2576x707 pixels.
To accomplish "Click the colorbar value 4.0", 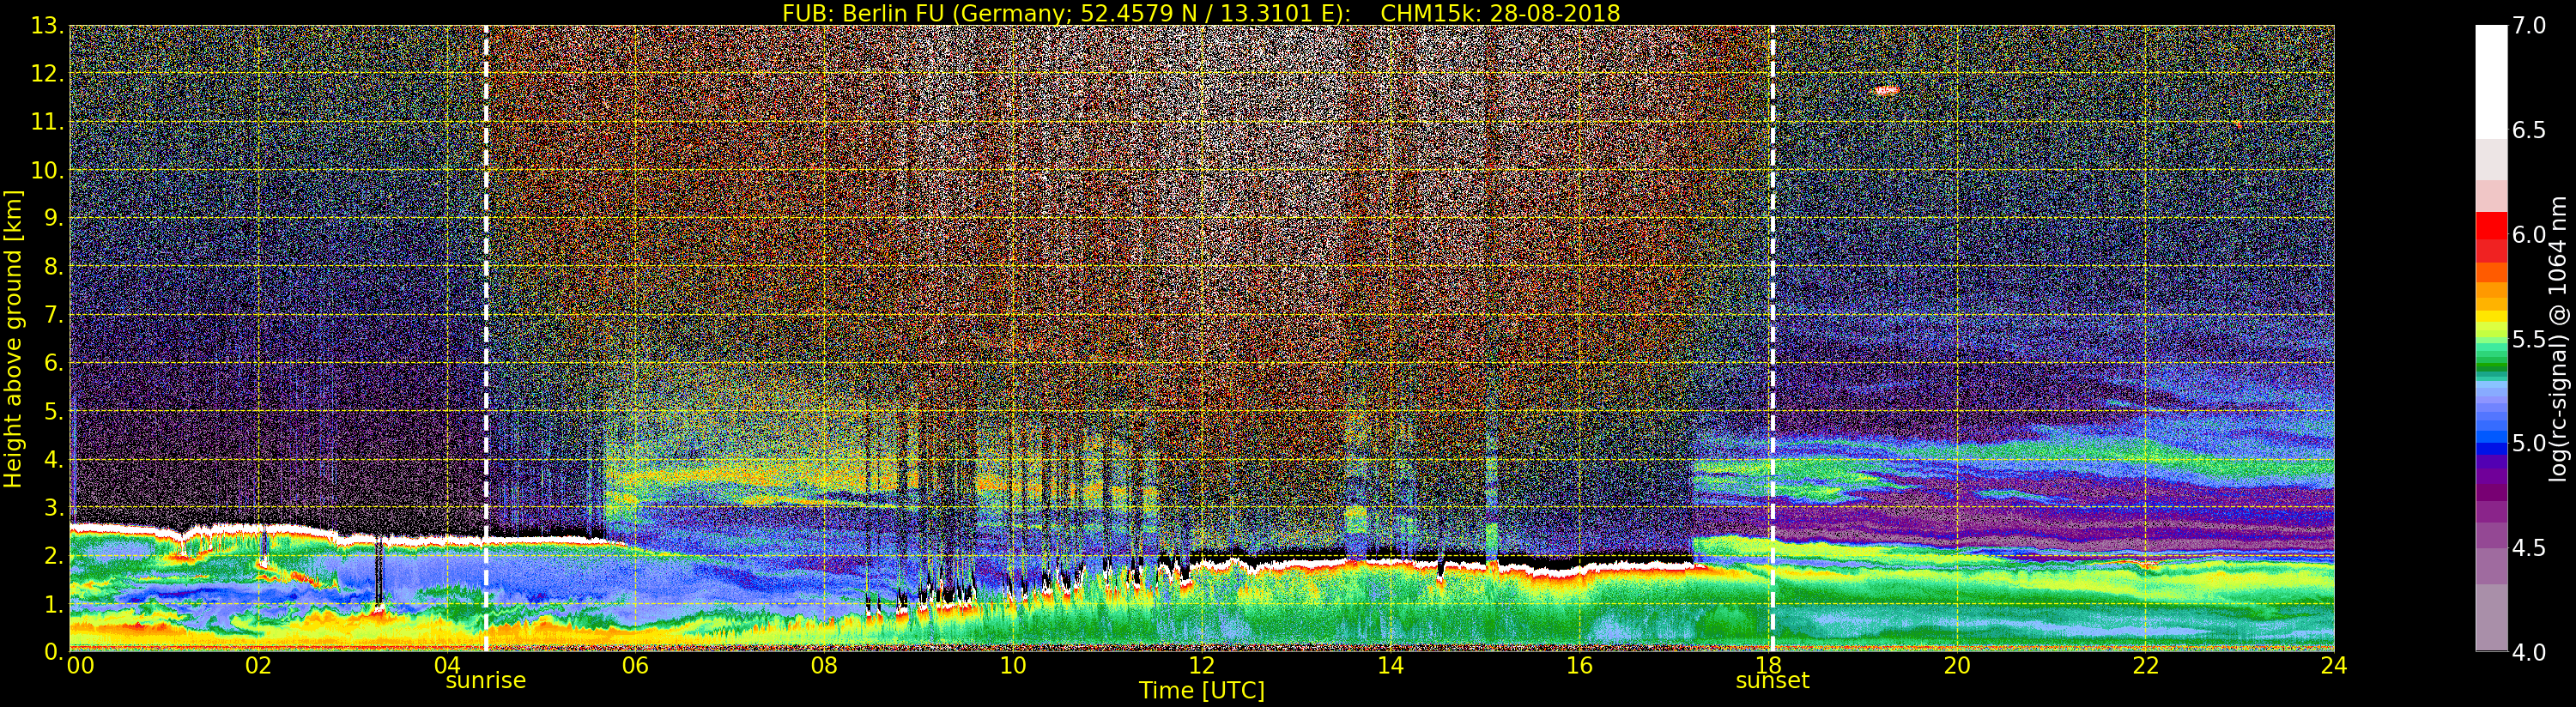I will (x=2529, y=652).
